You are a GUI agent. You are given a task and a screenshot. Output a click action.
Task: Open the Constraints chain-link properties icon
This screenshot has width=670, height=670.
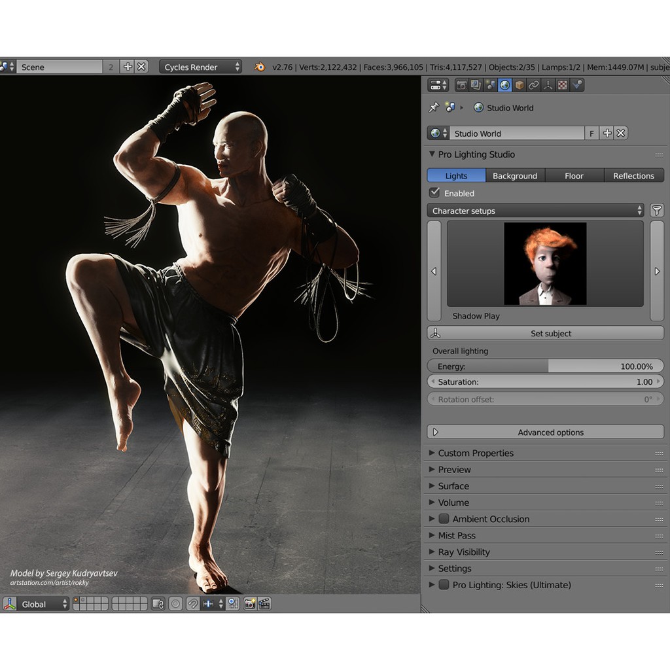534,85
